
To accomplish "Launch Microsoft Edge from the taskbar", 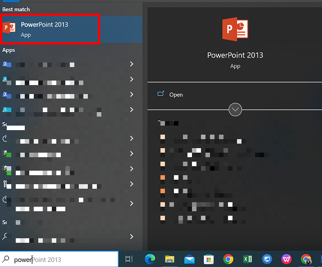I will pos(150,259).
